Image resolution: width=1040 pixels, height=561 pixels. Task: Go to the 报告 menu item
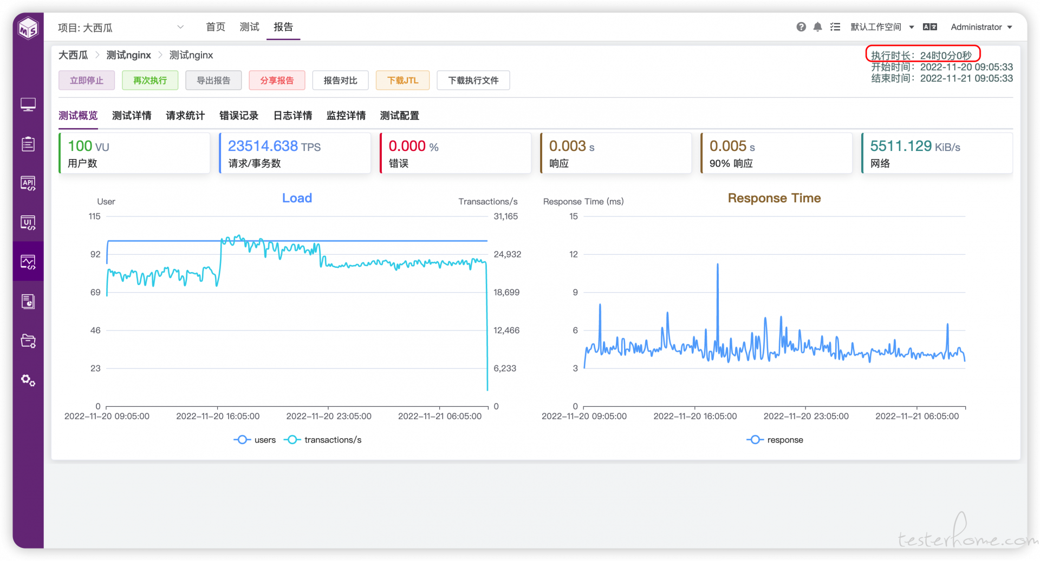(x=283, y=27)
